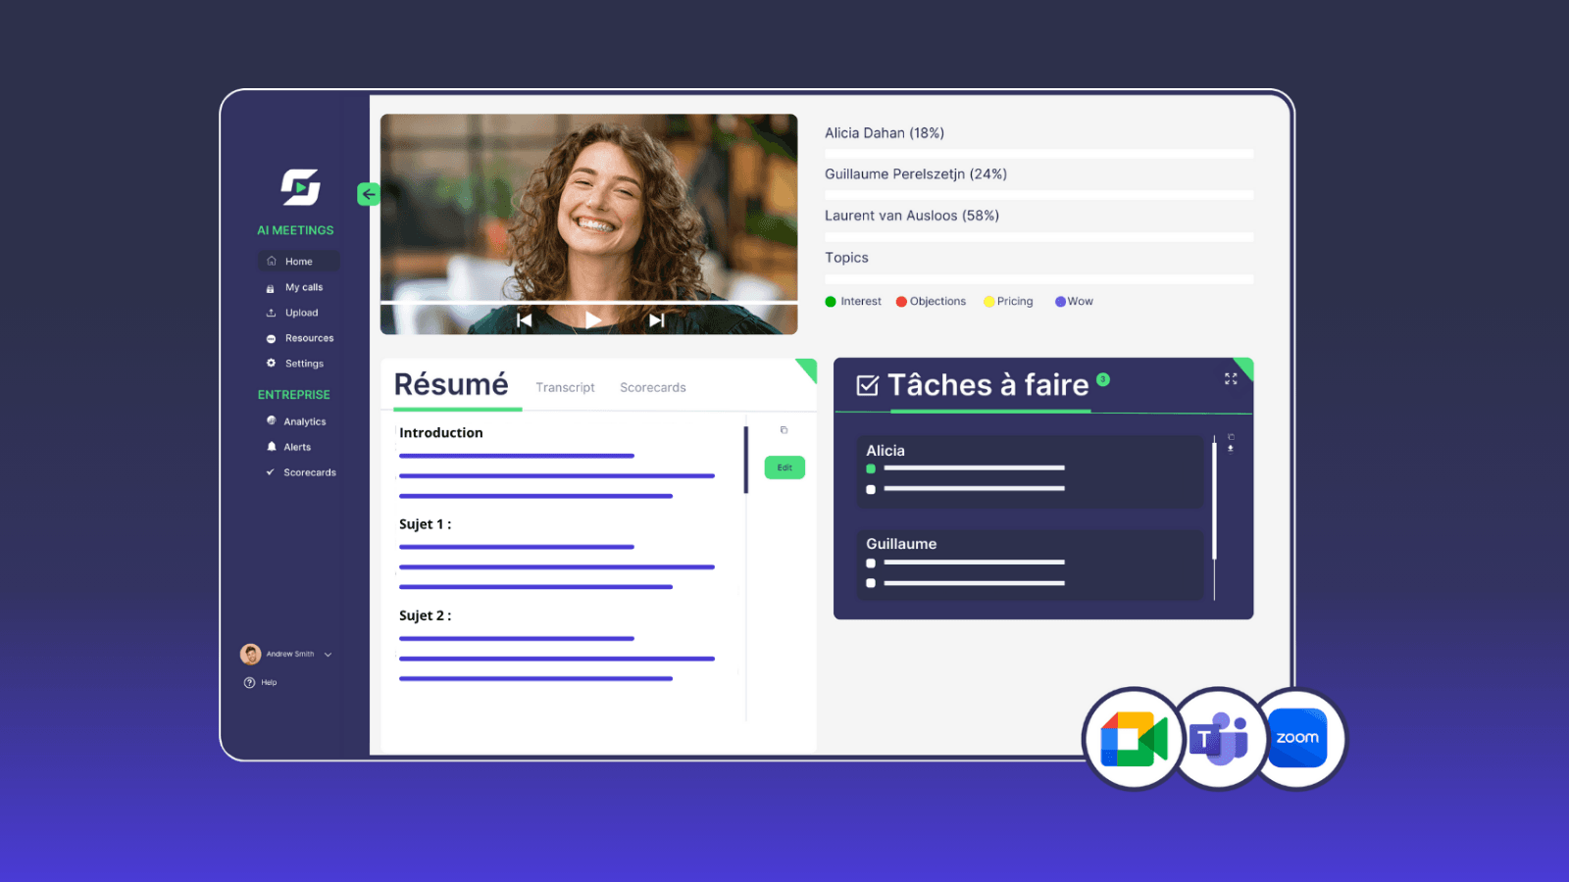This screenshot has width=1569, height=882.
Task: Open the Zoom integration icon
Action: 1297,738
